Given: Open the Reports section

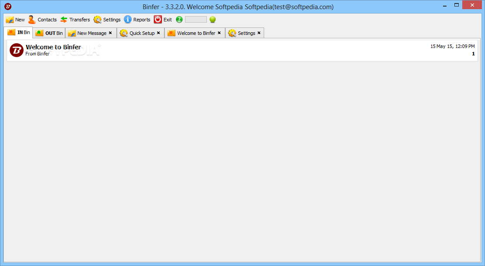Looking at the screenshot, I should pyautogui.click(x=137, y=20).
